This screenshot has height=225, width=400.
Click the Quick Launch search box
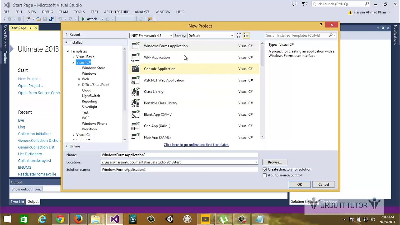pyautogui.click(x=341, y=4)
